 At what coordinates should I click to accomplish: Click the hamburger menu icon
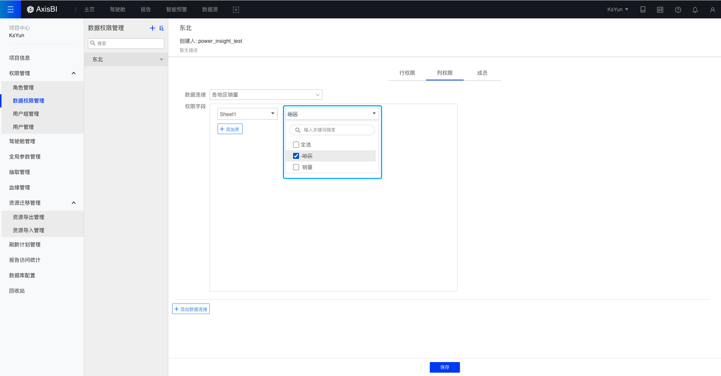(11, 9)
